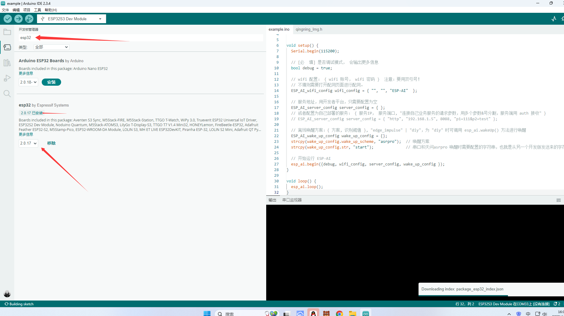Click 移除 to remove esp32 package
The width and height of the screenshot is (564, 316).
(x=51, y=143)
